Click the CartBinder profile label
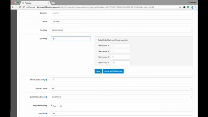This screenshot has height=117, width=208. point(192,3)
